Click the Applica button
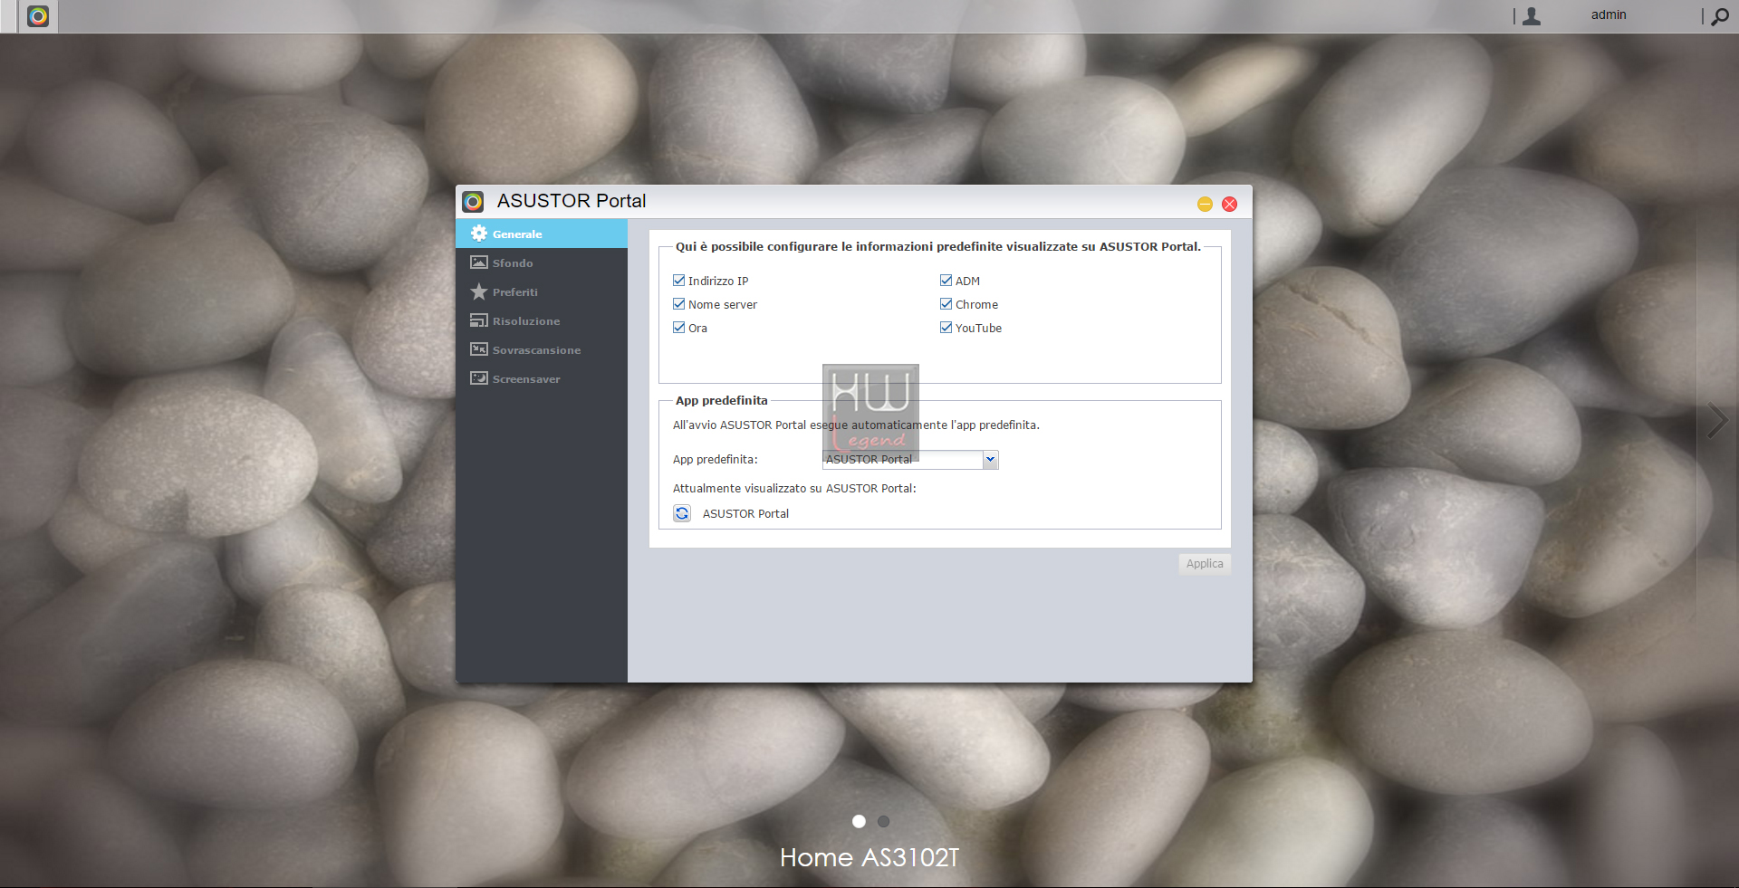Viewport: 1739px width, 888px height. pos(1205,563)
